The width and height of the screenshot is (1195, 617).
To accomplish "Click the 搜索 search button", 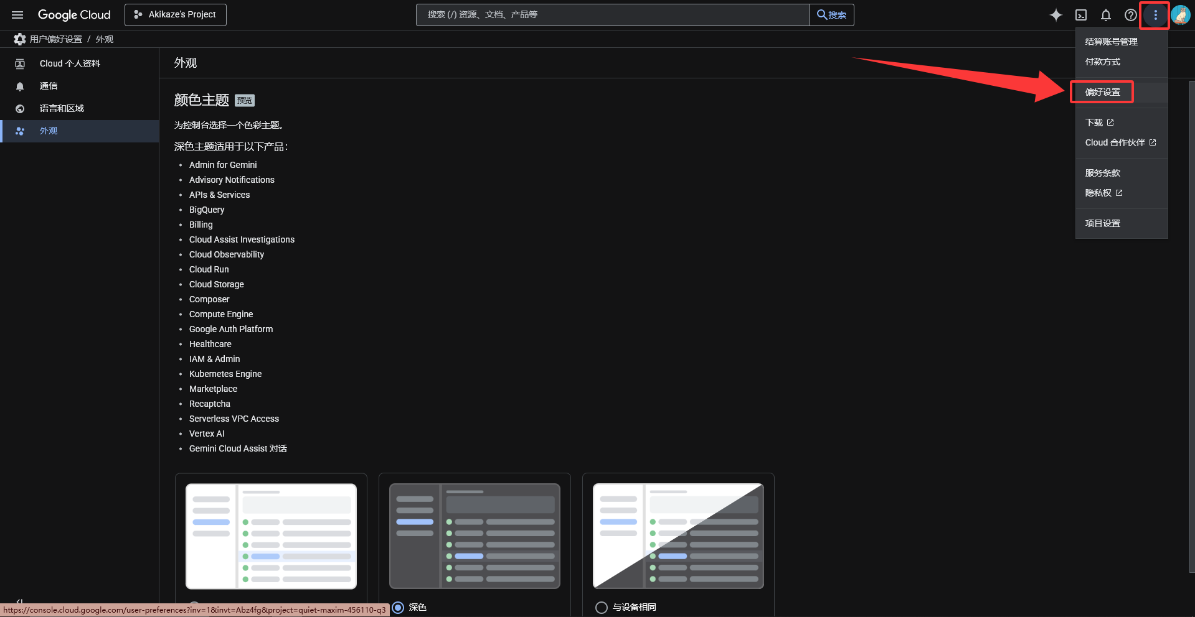I will coord(832,15).
